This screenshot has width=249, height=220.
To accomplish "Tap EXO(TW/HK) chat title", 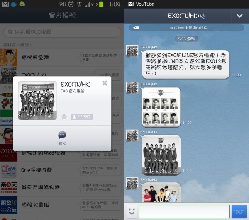I will pos(183,16).
